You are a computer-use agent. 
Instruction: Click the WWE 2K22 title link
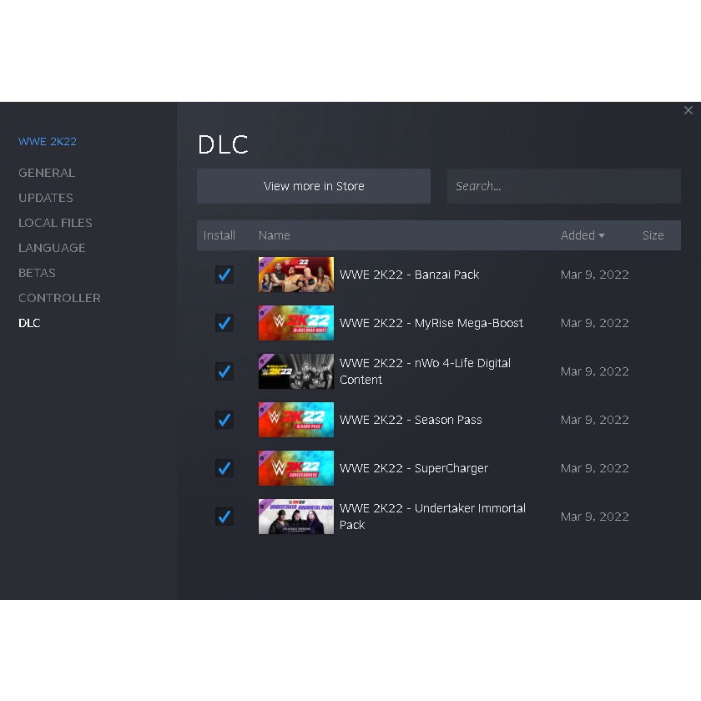coord(48,141)
